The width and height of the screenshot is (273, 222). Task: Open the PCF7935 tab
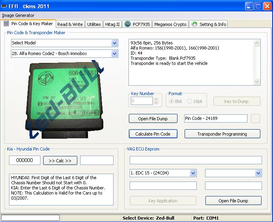coord(137,24)
